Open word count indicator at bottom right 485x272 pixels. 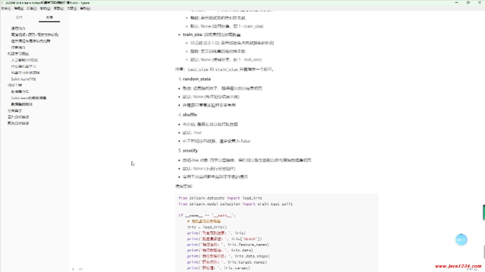(471, 269)
